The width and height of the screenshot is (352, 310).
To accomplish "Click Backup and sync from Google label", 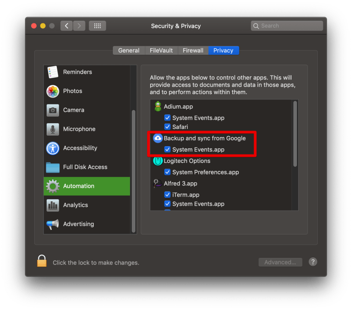I will click(x=205, y=138).
